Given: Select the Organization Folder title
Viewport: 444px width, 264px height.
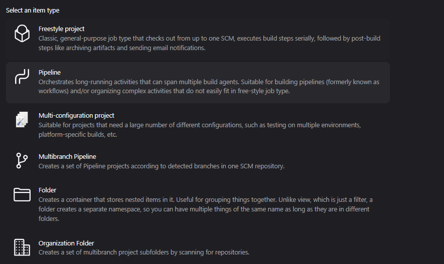Looking at the screenshot, I should [66, 243].
